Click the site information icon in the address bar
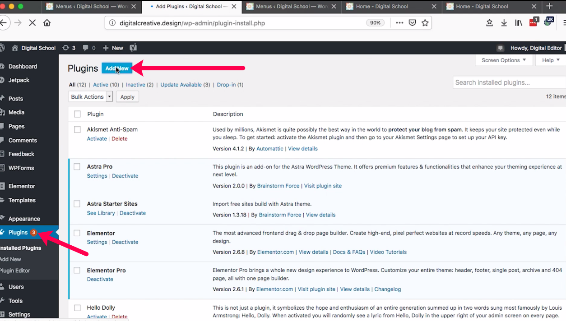 tap(112, 23)
